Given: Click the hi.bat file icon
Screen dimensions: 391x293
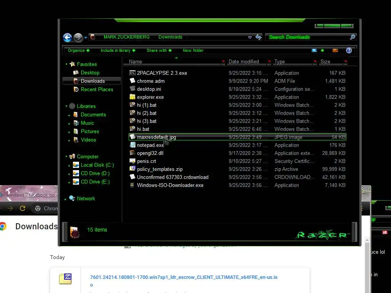Looking at the screenshot, I should point(132,129).
